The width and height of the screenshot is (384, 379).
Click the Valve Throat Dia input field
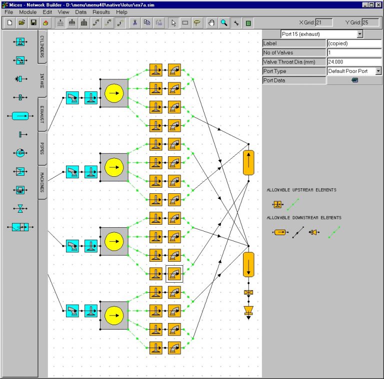coord(354,62)
